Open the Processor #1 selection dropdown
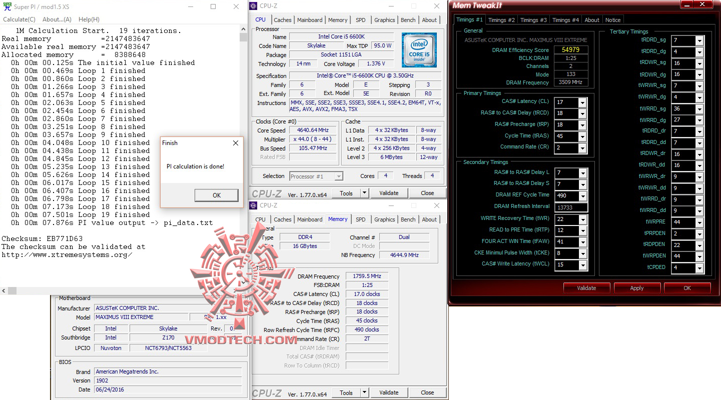The image size is (721, 400). point(339,175)
